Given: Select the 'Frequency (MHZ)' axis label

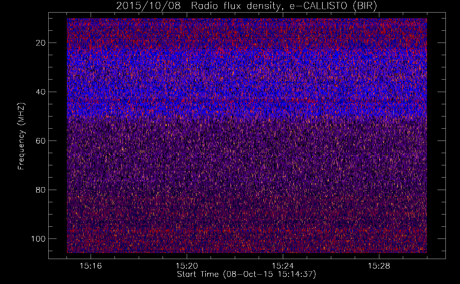Looking at the screenshot, I should coord(22,136).
